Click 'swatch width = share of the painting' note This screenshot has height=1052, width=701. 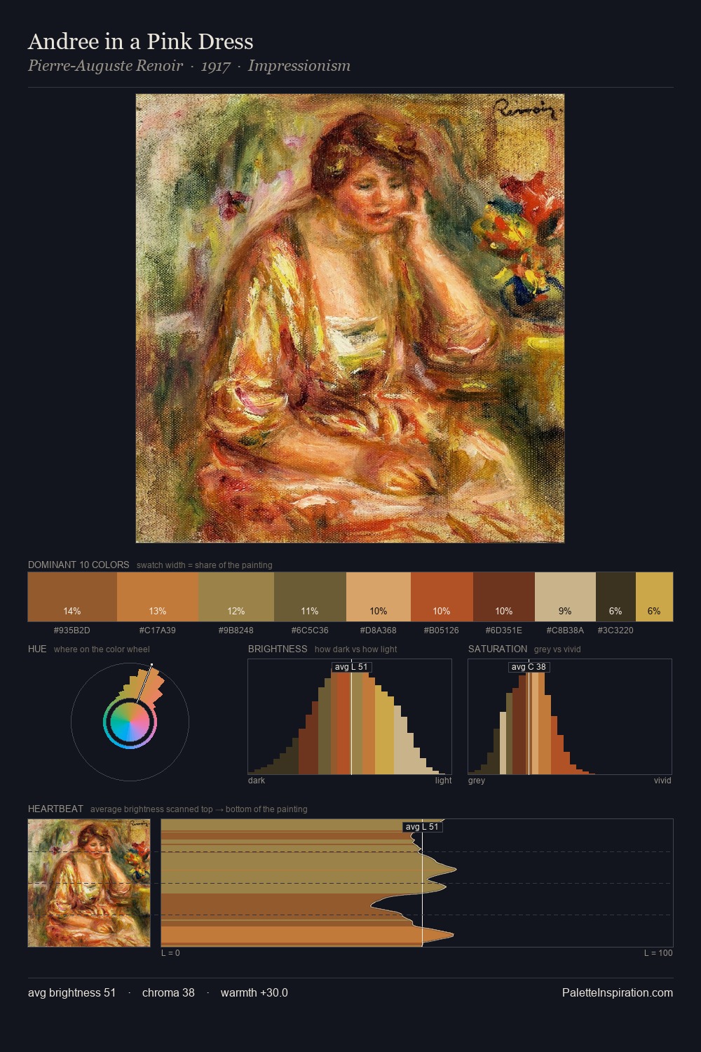tap(205, 565)
